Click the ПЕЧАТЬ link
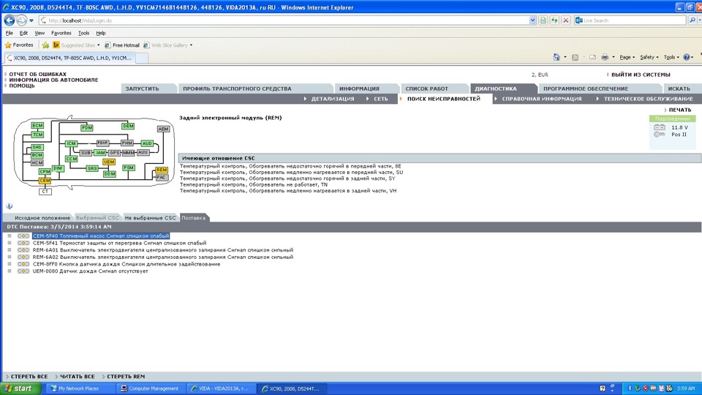Viewport: 702px width, 395px height. click(679, 110)
